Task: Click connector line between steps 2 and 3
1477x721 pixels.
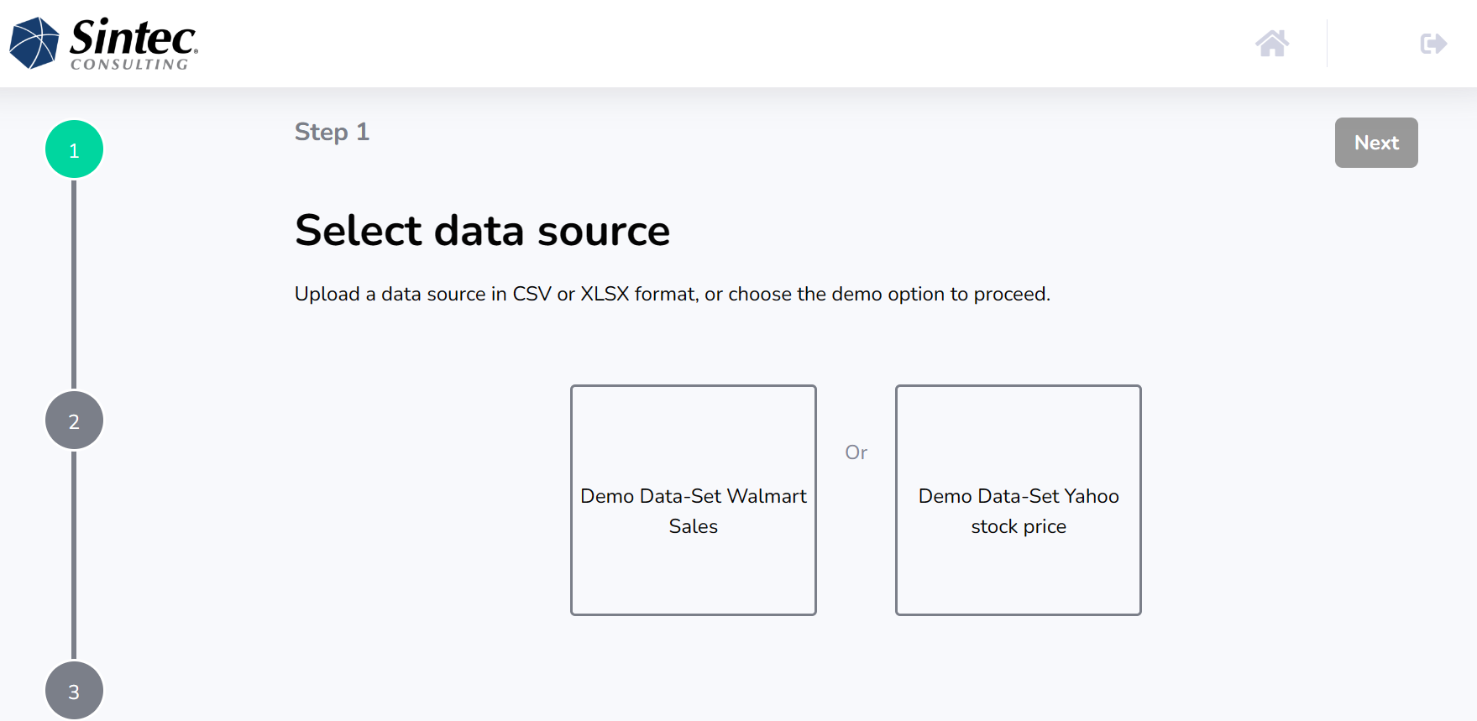Action: pos(74,556)
